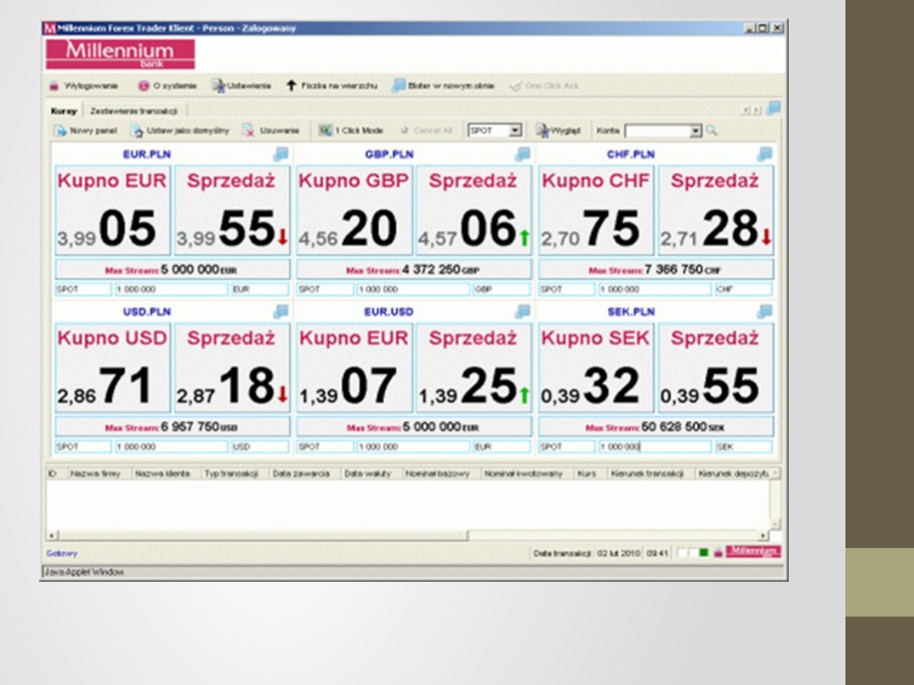Open Blotter w nowym oknie
Image resolution: width=914 pixels, height=685 pixels.
[398, 86]
